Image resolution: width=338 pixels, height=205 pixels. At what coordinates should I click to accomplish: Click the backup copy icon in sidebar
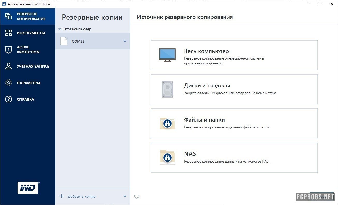tap(9, 16)
